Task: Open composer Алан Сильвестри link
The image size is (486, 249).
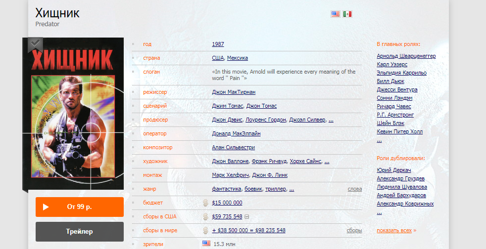Action: tap(234, 148)
